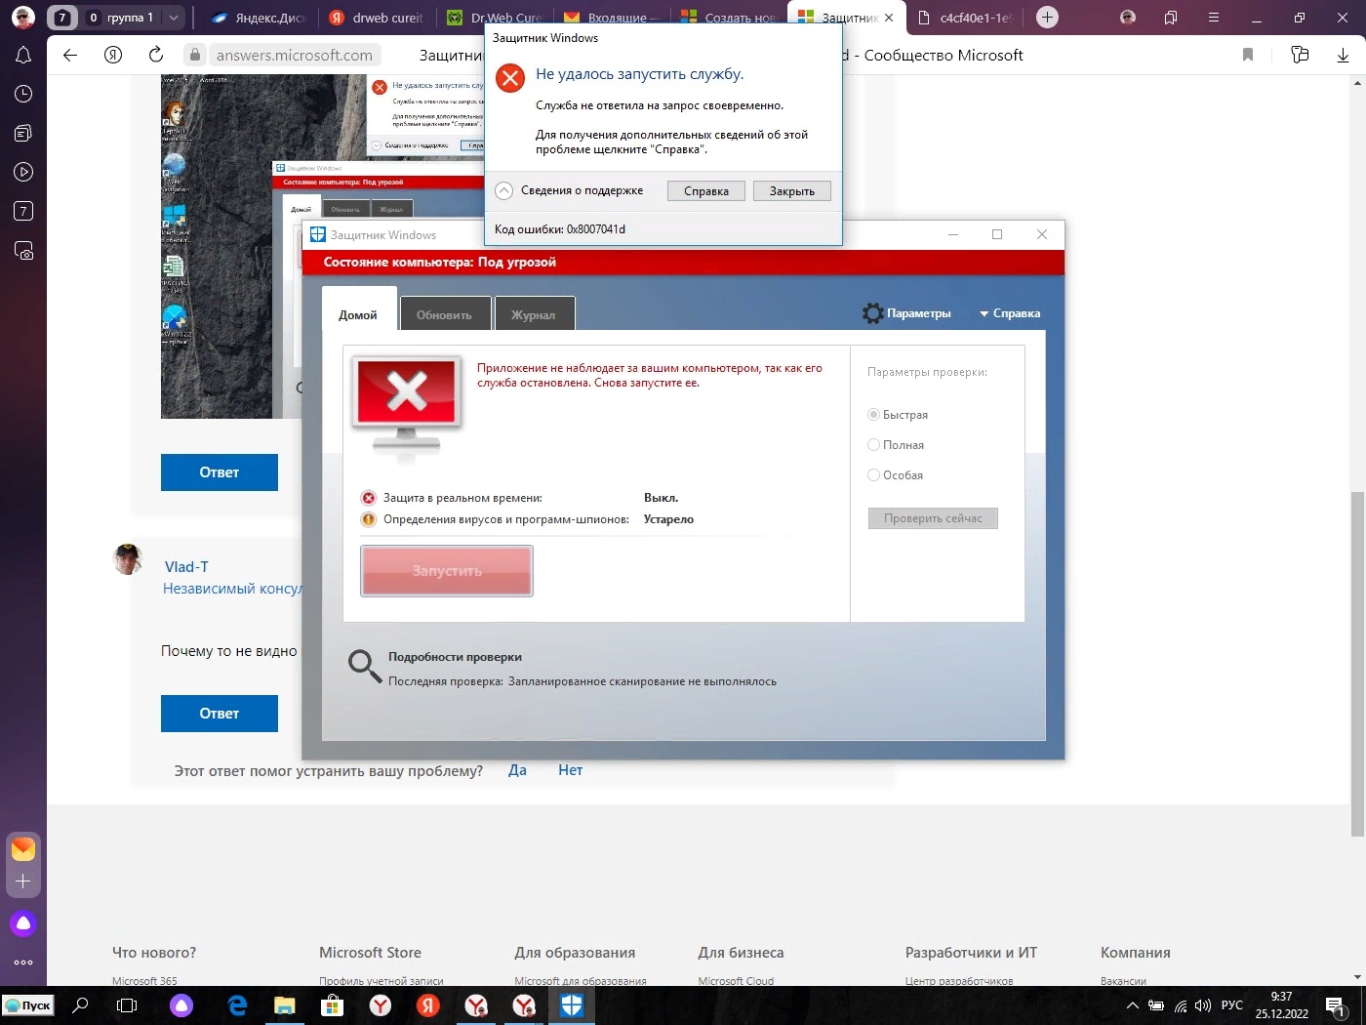Open browser downloads arrow icon
The height and width of the screenshot is (1025, 1366).
click(1344, 56)
